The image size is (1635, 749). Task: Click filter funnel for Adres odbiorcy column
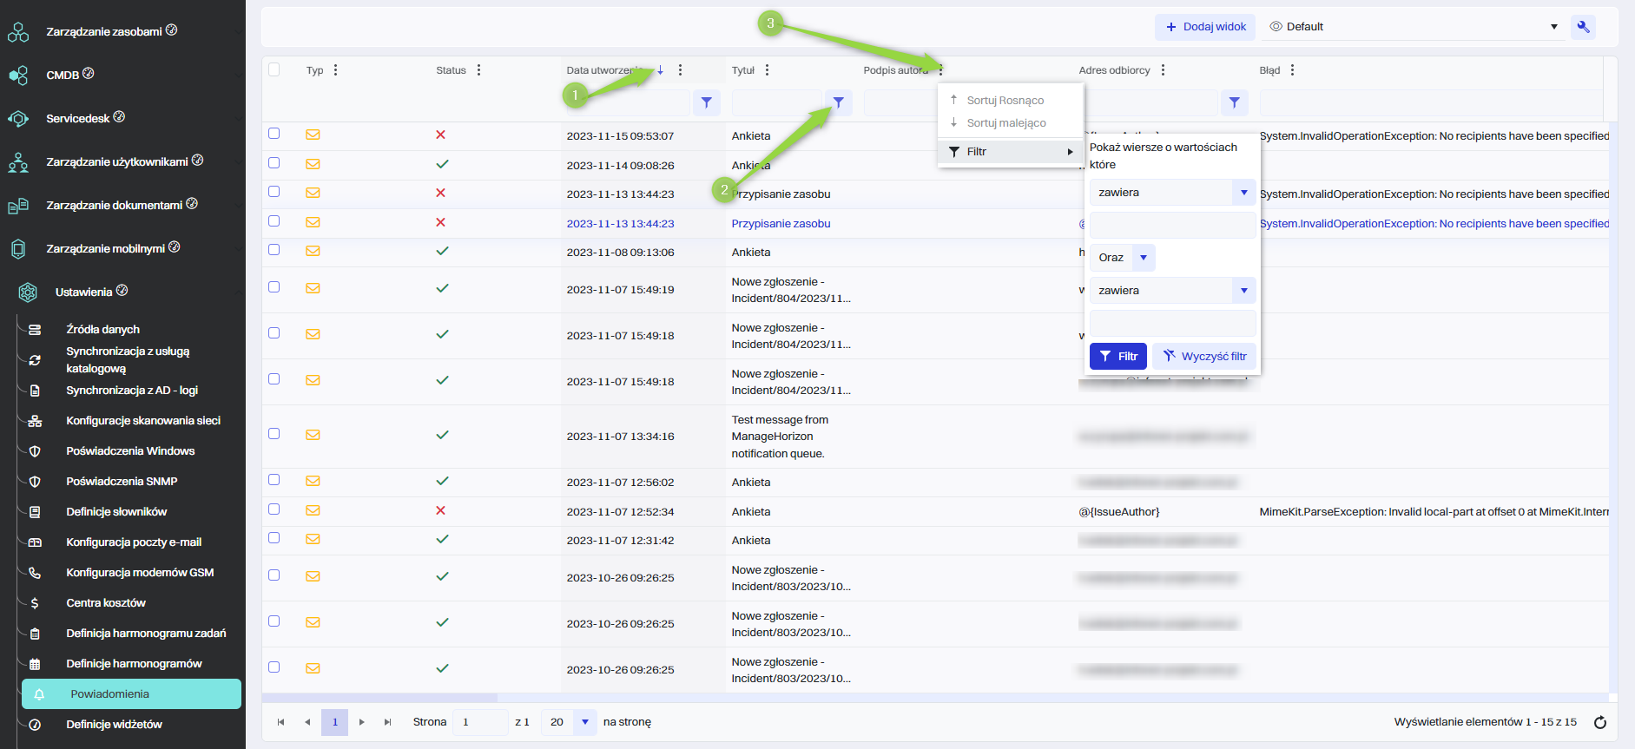1234,102
